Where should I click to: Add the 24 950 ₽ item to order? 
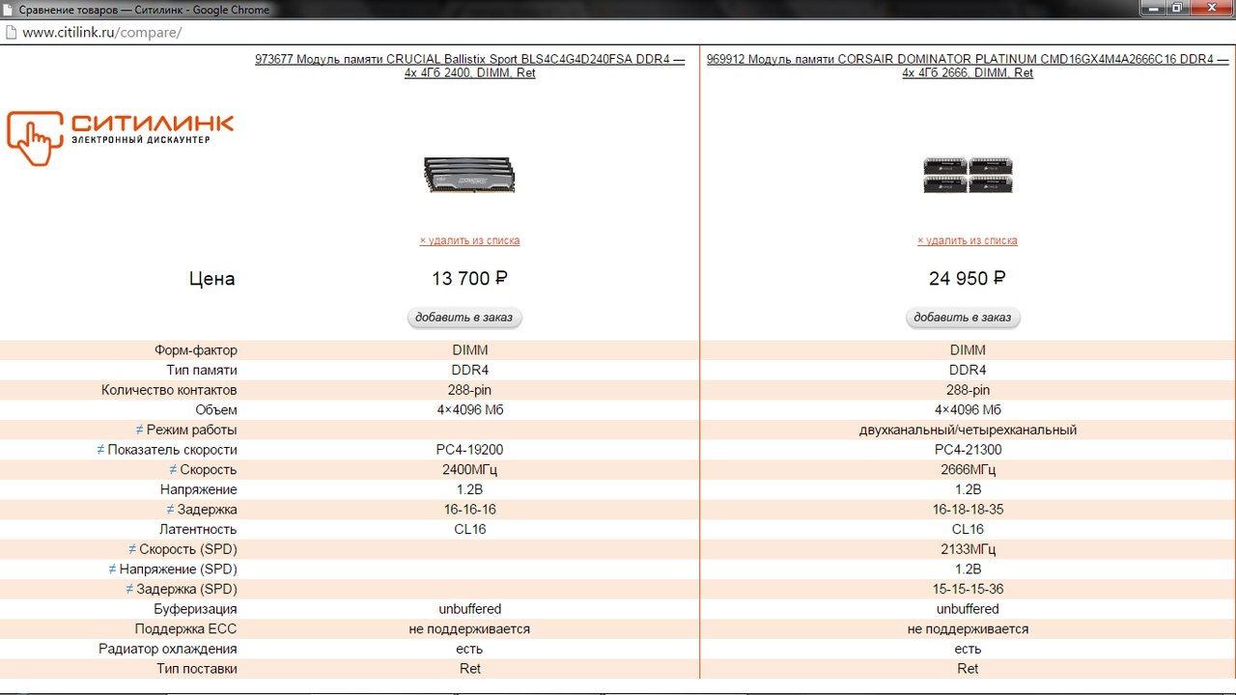point(963,318)
